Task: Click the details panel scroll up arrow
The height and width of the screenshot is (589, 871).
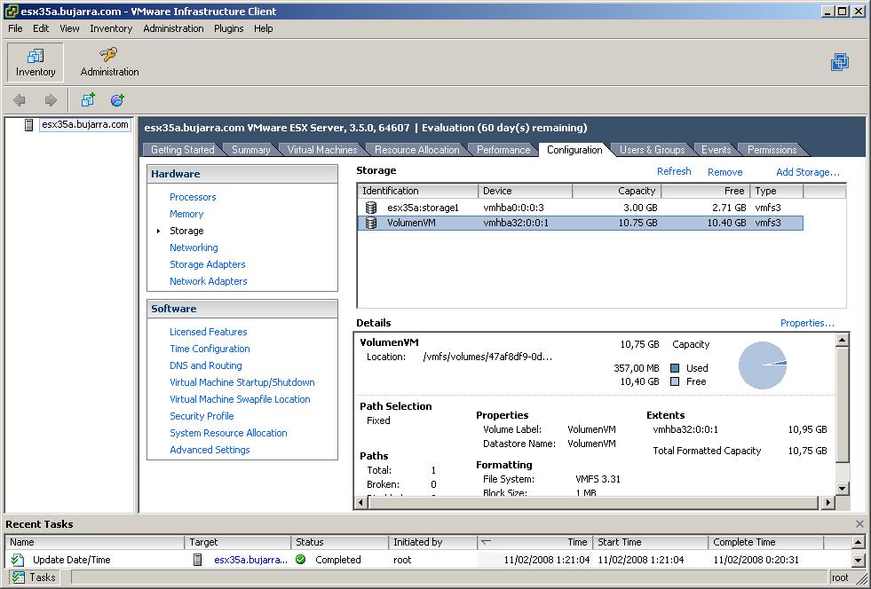Action: [842, 340]
